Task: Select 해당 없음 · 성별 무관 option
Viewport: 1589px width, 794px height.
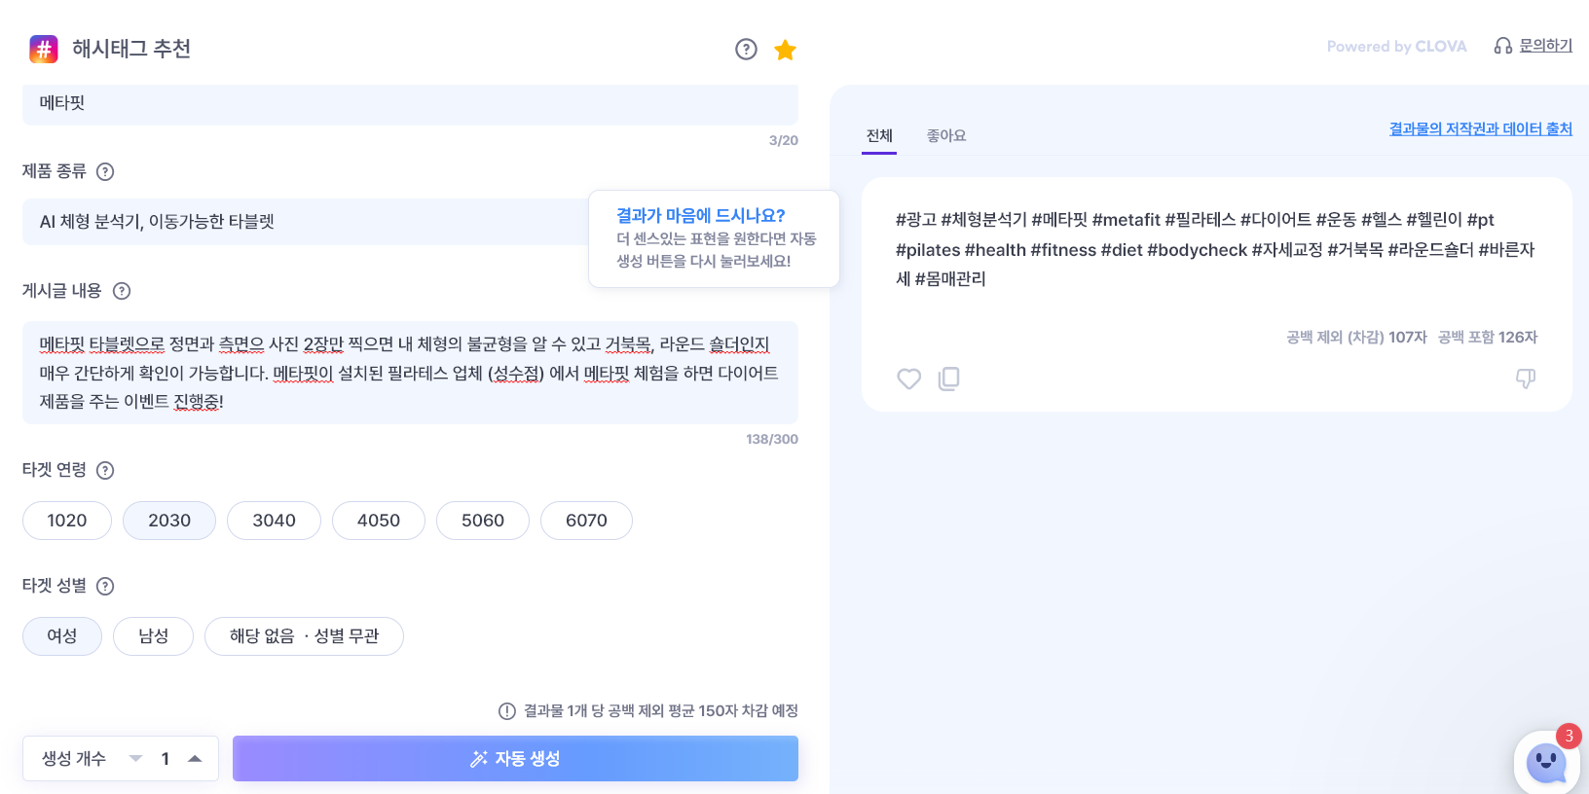Action: point(304,636)
